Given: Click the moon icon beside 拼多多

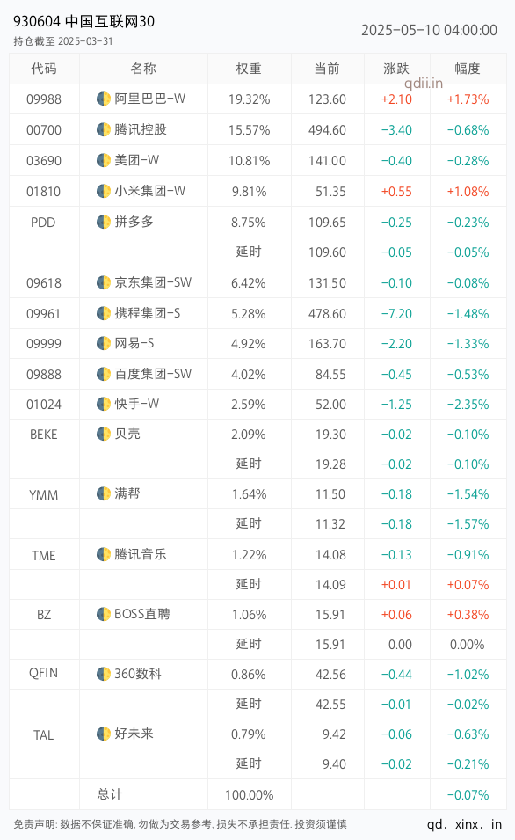Looking at the screenshot, I should pyautogui.click(x=104, y=222).
